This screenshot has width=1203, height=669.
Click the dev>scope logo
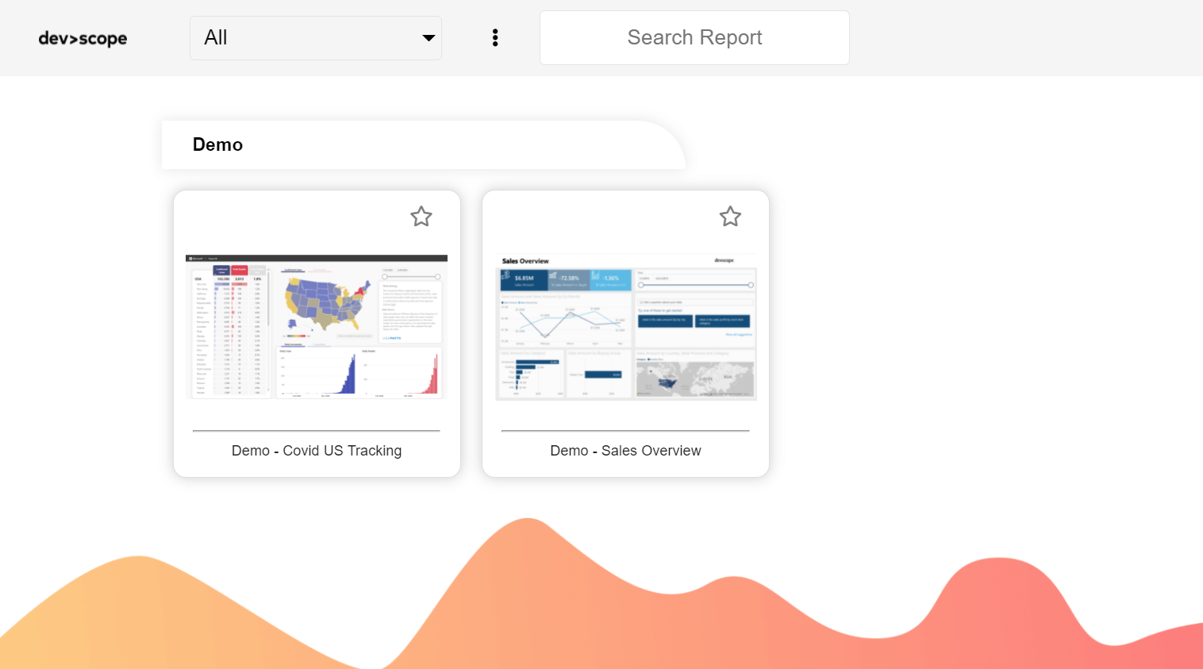click(x=83, y=37)
